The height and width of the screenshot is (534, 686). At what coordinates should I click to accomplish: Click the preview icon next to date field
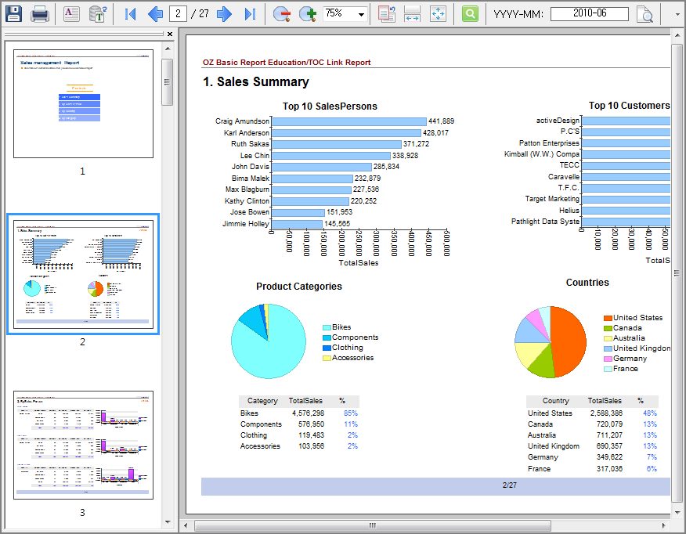click(x=644, y=14)
